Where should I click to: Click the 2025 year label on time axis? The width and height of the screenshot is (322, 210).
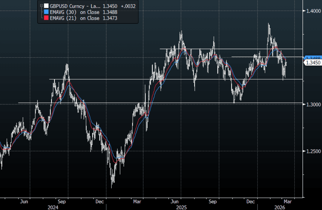(181, 207)
